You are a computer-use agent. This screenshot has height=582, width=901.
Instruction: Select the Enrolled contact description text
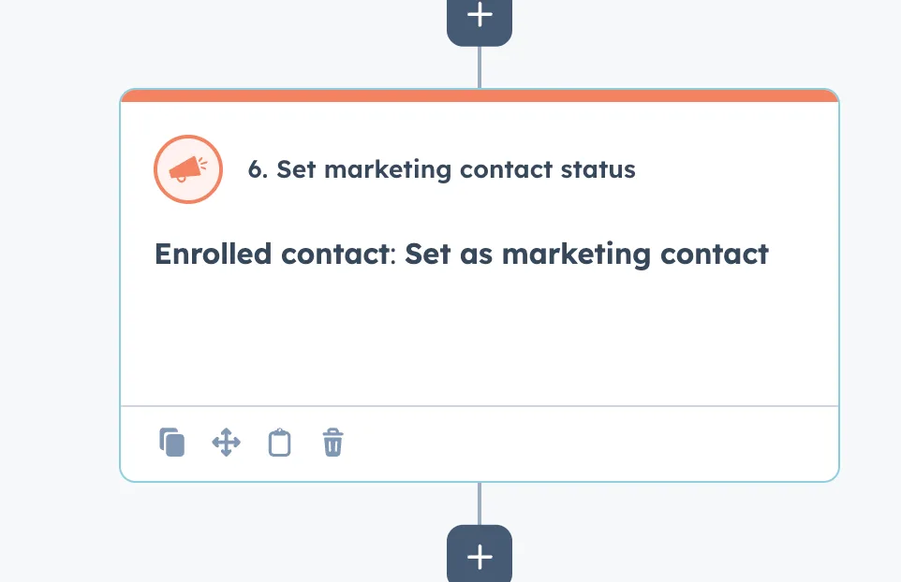point(462,254)
